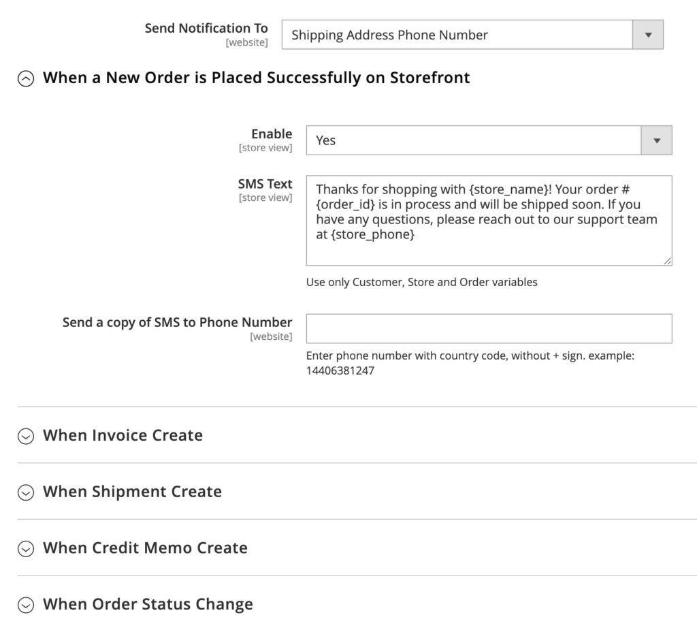This screenshot has width=697, height=630.
Task: Expand the When Invoice Create heading
Action: click(x=123, y=435)
